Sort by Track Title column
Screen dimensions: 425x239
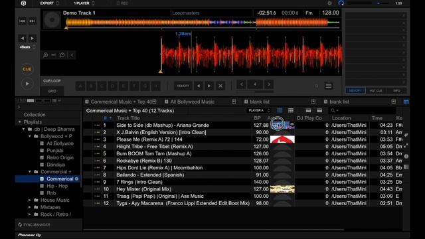(x=128, y=118)
